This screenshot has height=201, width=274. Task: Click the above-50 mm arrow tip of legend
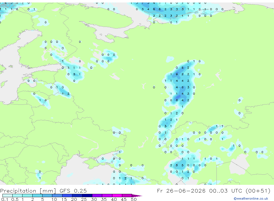(137, 196)
